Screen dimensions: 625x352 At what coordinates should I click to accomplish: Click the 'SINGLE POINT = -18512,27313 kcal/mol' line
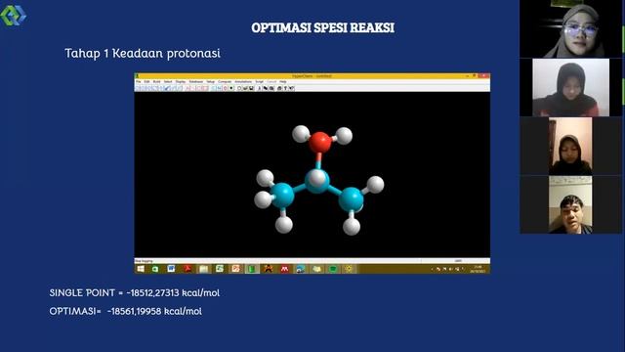tap(135, 292)
